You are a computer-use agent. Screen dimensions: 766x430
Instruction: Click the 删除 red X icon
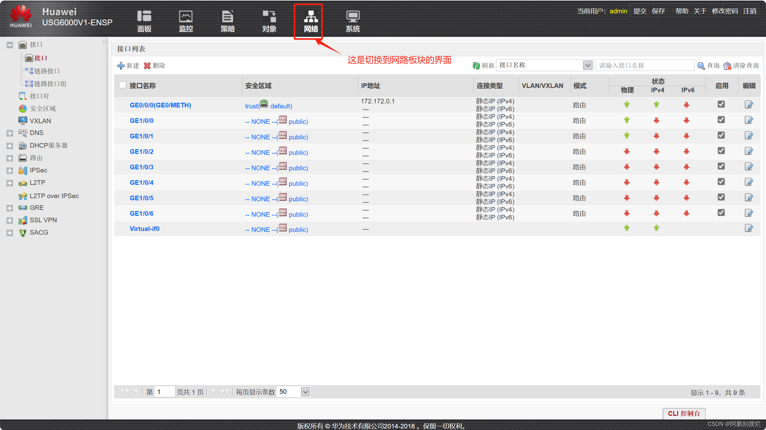147,66
